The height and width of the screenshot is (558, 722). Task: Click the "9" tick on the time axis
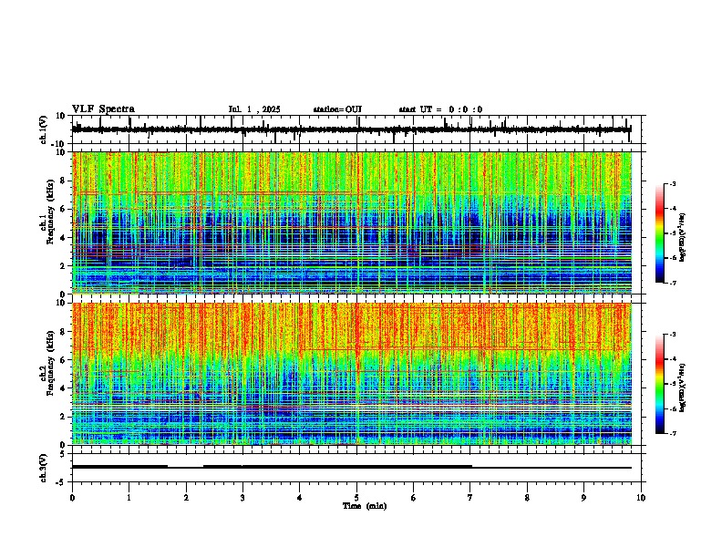tap(583, 498)
